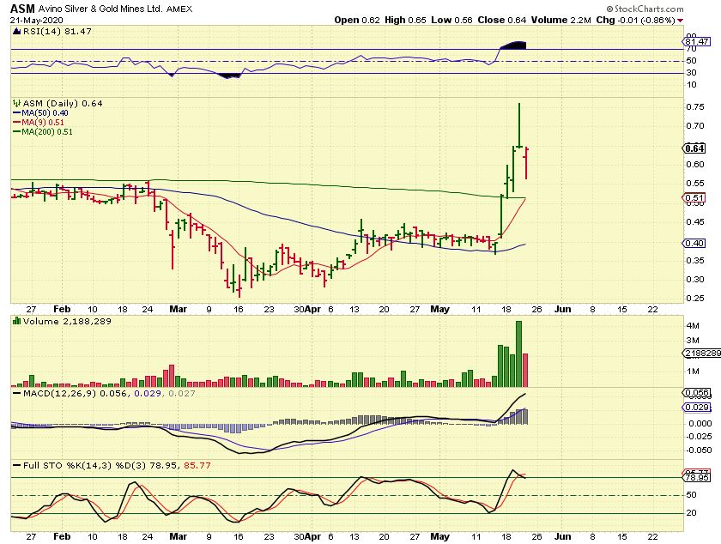Click the 0.25 price axis label

(x=694, y=299)
